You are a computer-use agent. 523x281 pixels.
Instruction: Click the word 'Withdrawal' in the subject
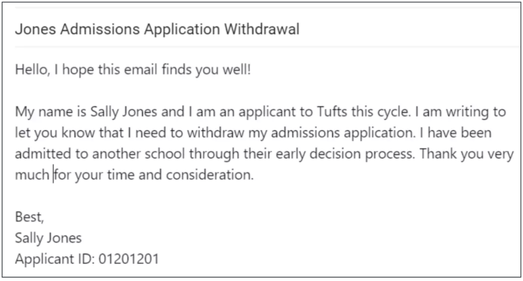pos(262,29)
